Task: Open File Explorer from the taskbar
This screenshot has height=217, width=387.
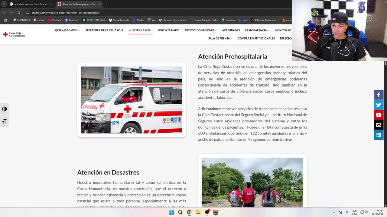Action: (x=198, y=212)
